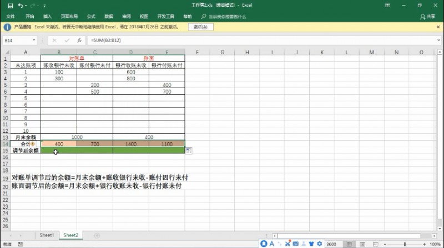Open the Undo history dropdown arrow
The image size is (444, 248).
click(26, 6)
